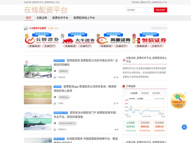Click the 配资安全炒股配资门户 tag pill
Image resolution: width=191 pixels, height=143 pixels.
[67, 123]
